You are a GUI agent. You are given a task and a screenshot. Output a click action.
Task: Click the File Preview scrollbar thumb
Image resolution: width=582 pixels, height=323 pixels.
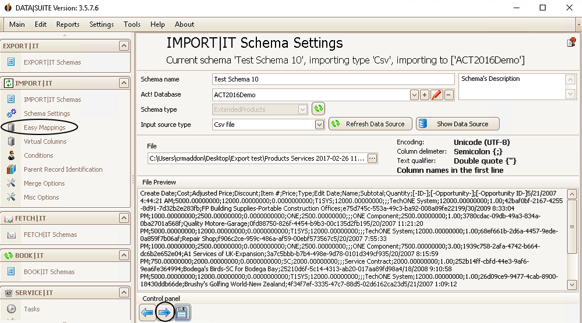click(x=572, y=226)
